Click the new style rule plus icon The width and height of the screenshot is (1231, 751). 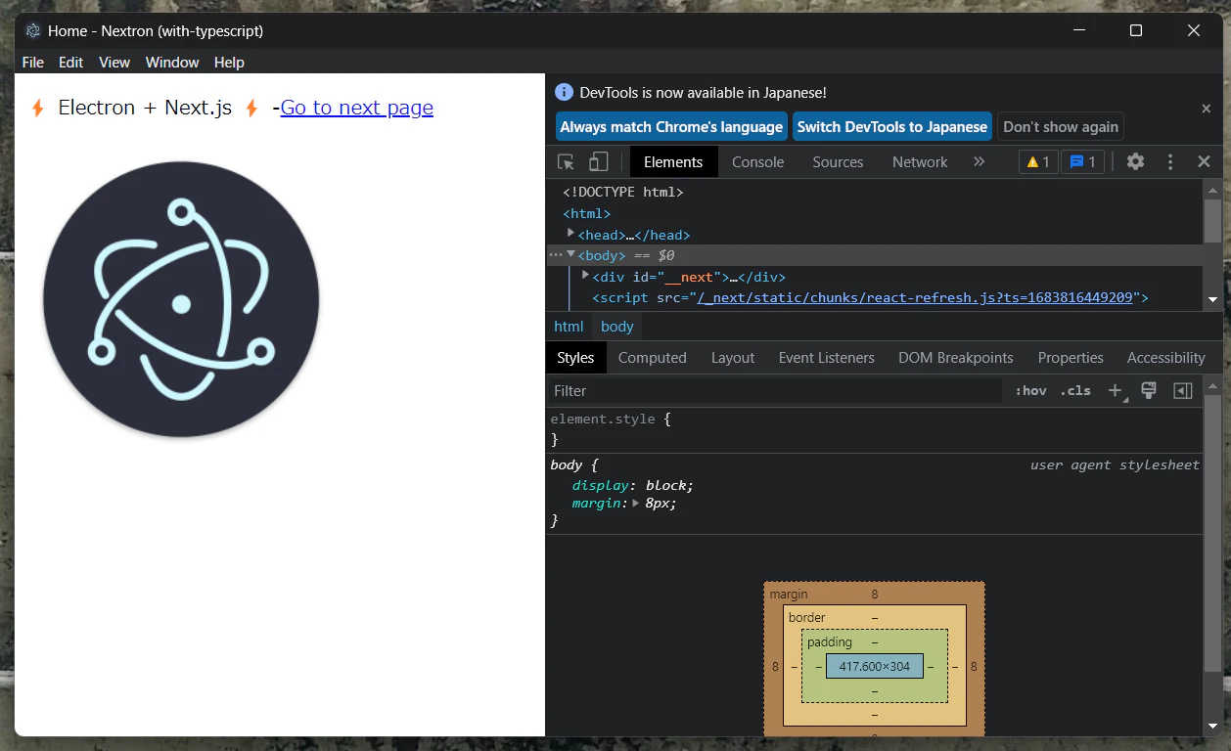tap(1117, 391)
